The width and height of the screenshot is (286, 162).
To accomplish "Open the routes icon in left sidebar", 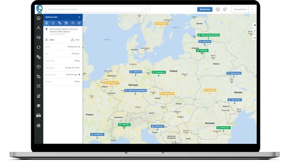I will (39, 77).
